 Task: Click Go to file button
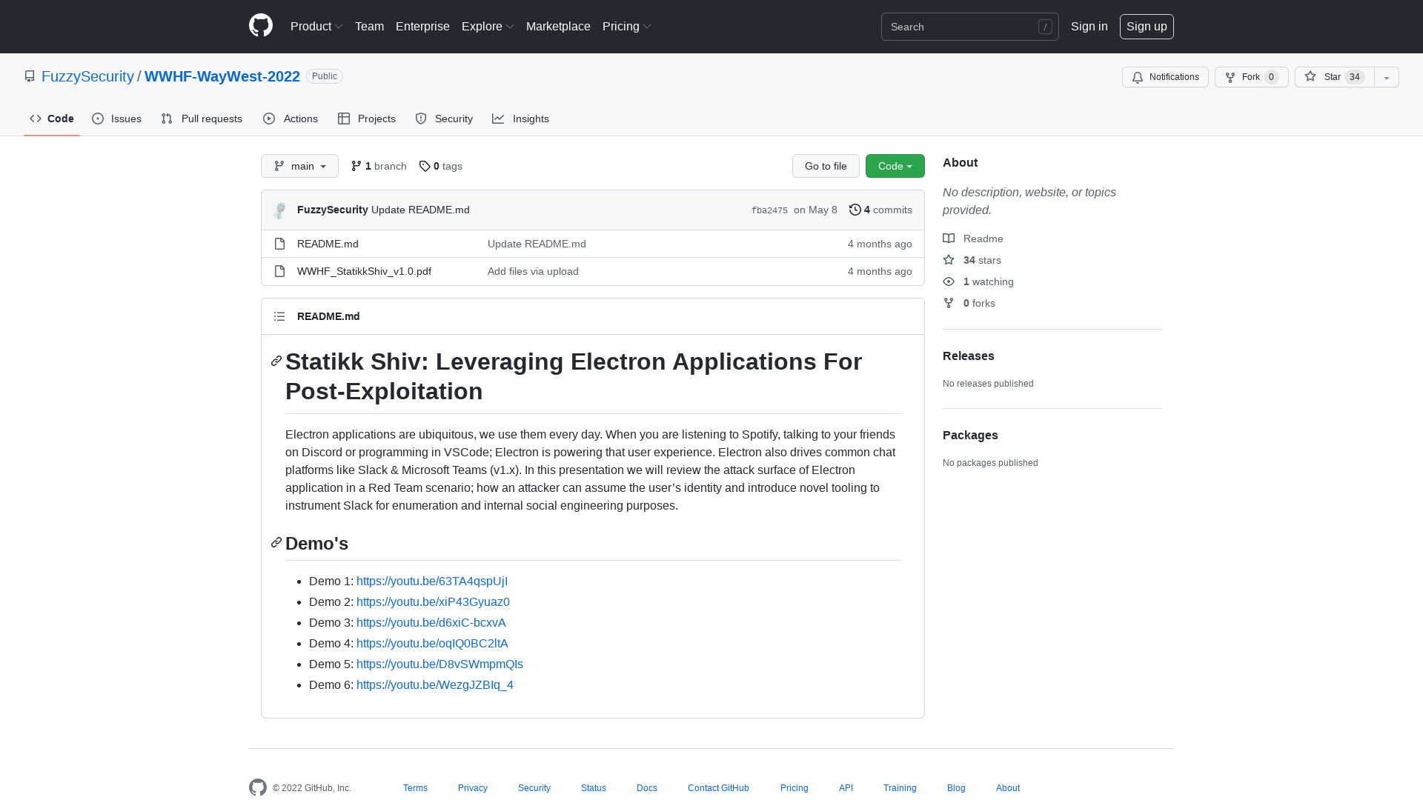(826, 166)
